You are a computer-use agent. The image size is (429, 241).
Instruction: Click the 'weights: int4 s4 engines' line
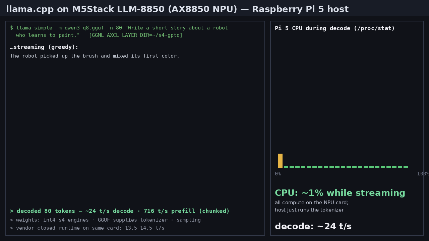[x=105, y=220]
